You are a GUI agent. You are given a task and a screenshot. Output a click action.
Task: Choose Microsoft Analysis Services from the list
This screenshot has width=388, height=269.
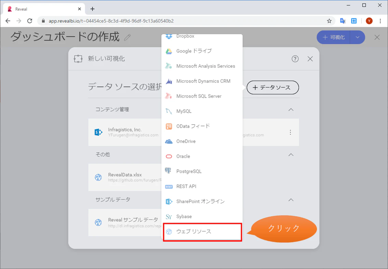(202, 66)
